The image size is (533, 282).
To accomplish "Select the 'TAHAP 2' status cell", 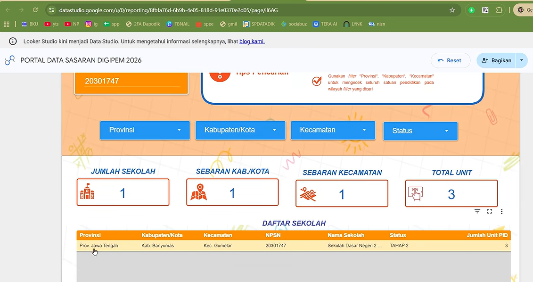I will tap(399, 246).
